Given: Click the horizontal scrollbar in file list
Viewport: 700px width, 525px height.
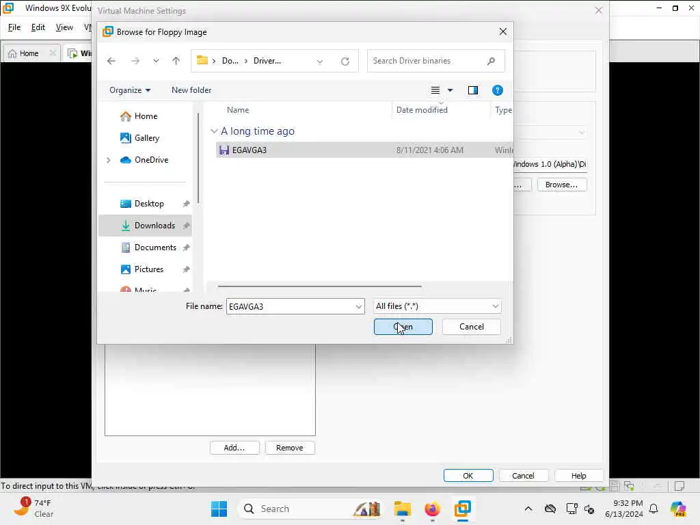Looking at the screenshot, I should click(x=320, y=286).
